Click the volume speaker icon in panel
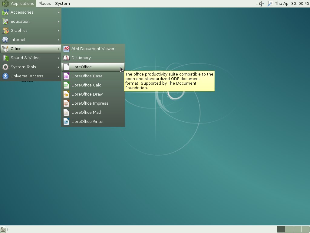The height and width of the screenshot is (233, 310). tap(261, 4)
